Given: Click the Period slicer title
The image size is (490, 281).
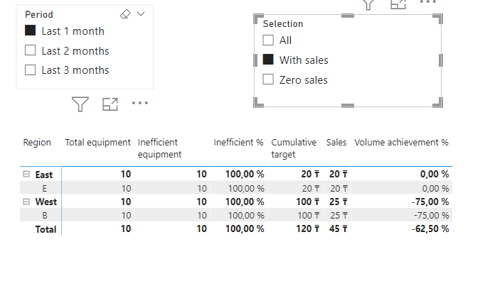Looking at the screenshot, I should (39, 14).
